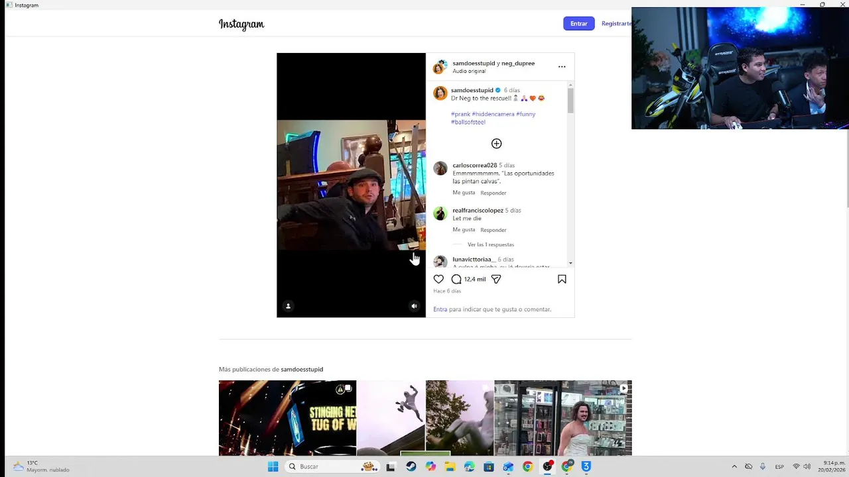The height and width of the screenshot is (477, 849).
Task: Click Me gusta on carloscorrea028 comment
Action: tap(464, 193)
